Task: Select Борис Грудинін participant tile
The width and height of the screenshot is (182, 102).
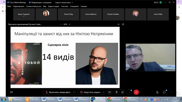Action: pyautogui.click(x=24, y=14)
